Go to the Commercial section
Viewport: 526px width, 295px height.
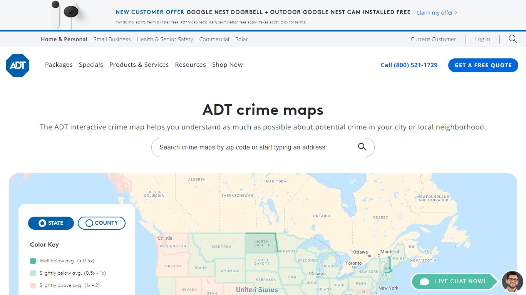coord(214,39)
